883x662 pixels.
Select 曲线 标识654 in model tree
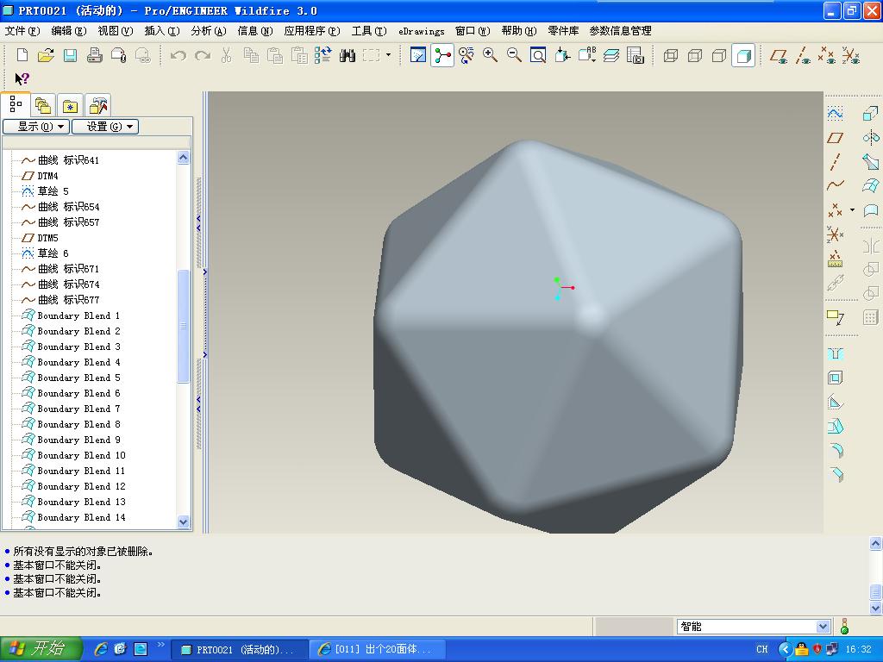pos(61,207)
